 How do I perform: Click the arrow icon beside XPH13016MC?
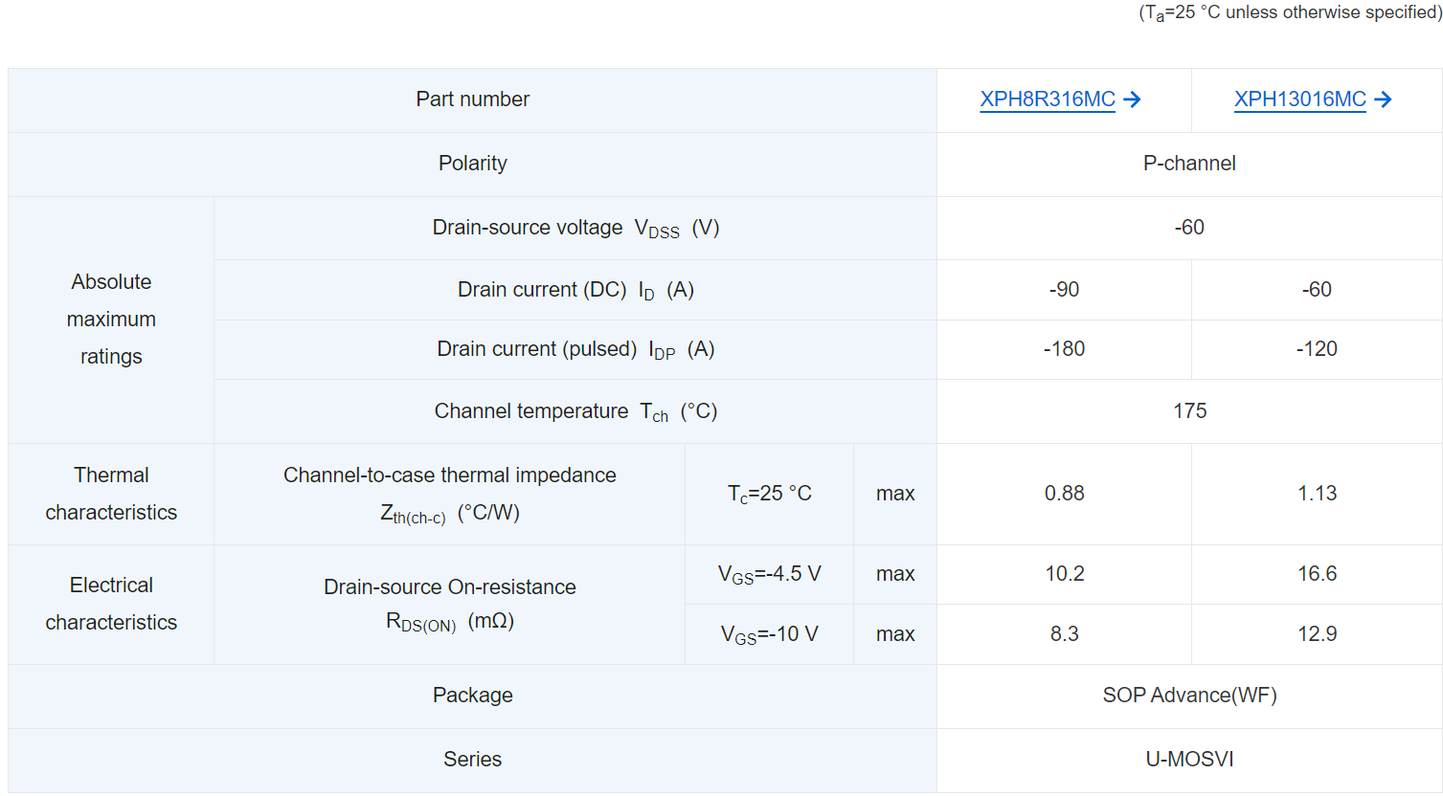(x=1383, y=99)
